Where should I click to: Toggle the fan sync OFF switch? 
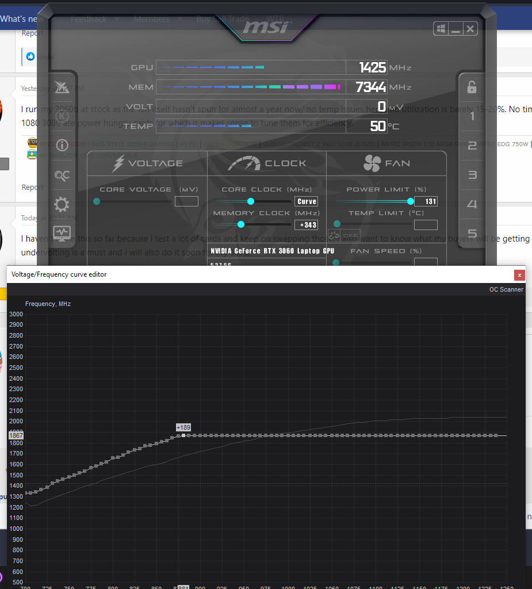[343, 236]
